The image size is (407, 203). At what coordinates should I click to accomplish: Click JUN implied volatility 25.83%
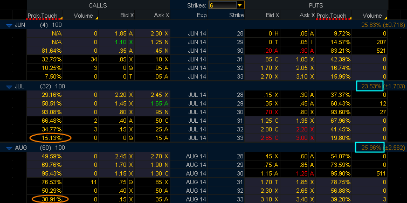372,25
